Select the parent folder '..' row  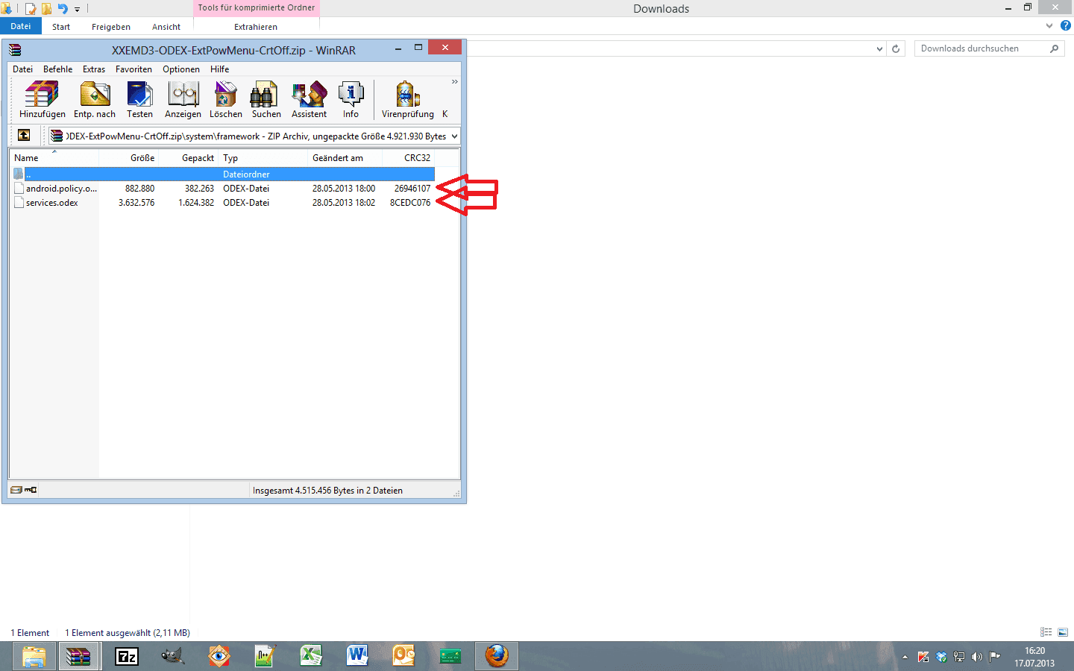(223, 174)
